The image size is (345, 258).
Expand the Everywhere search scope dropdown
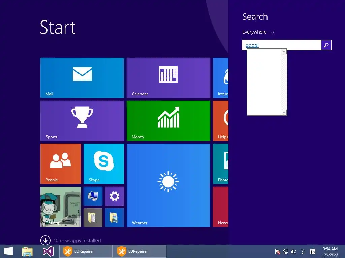[x=258, y=32]
